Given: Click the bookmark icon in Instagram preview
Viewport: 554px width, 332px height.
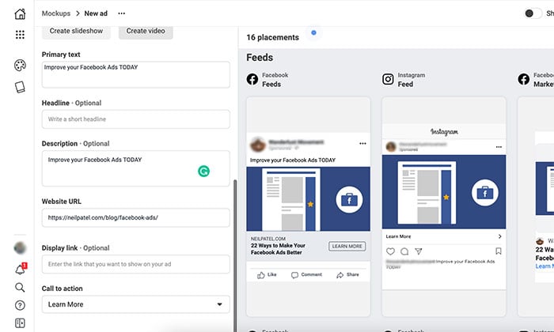Looking at the screenshot, I should (x=499, y=251).
